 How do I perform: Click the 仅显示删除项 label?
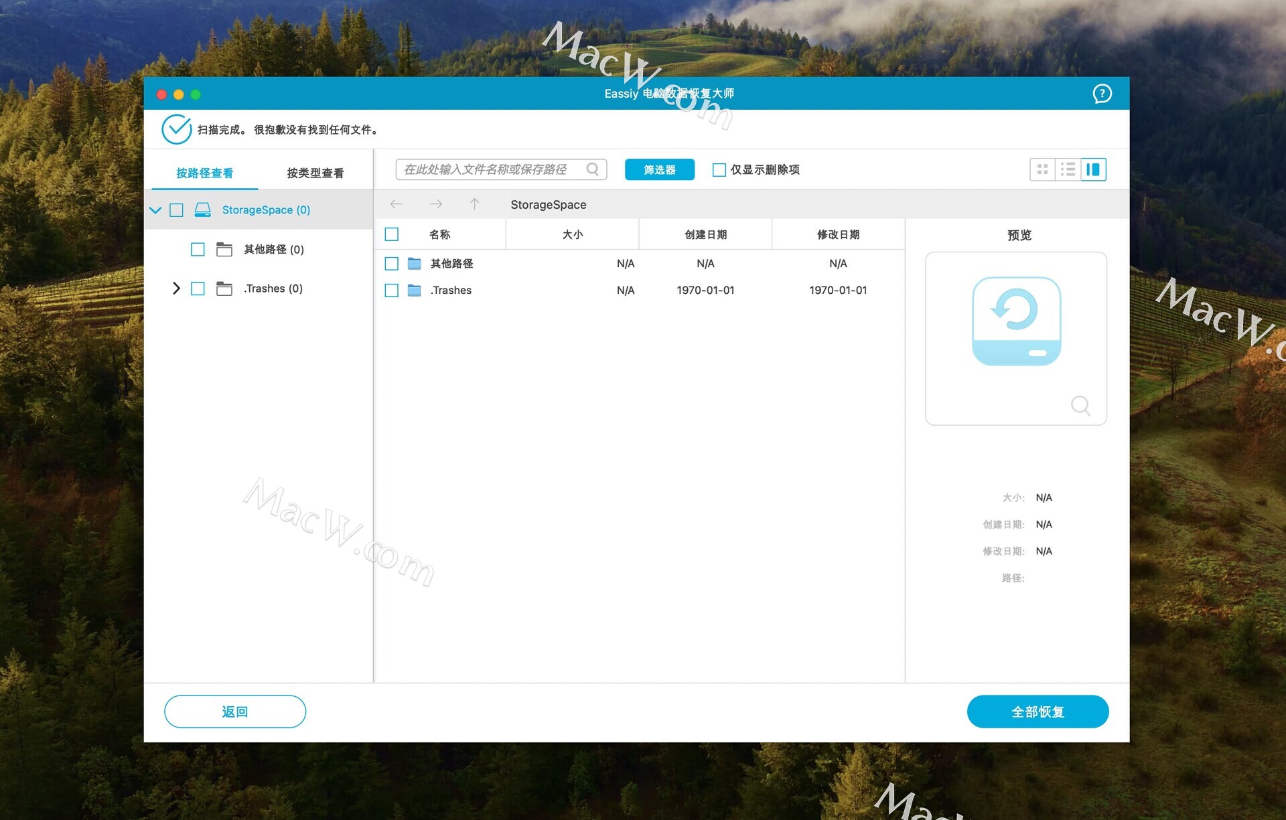tap(765, 170)
